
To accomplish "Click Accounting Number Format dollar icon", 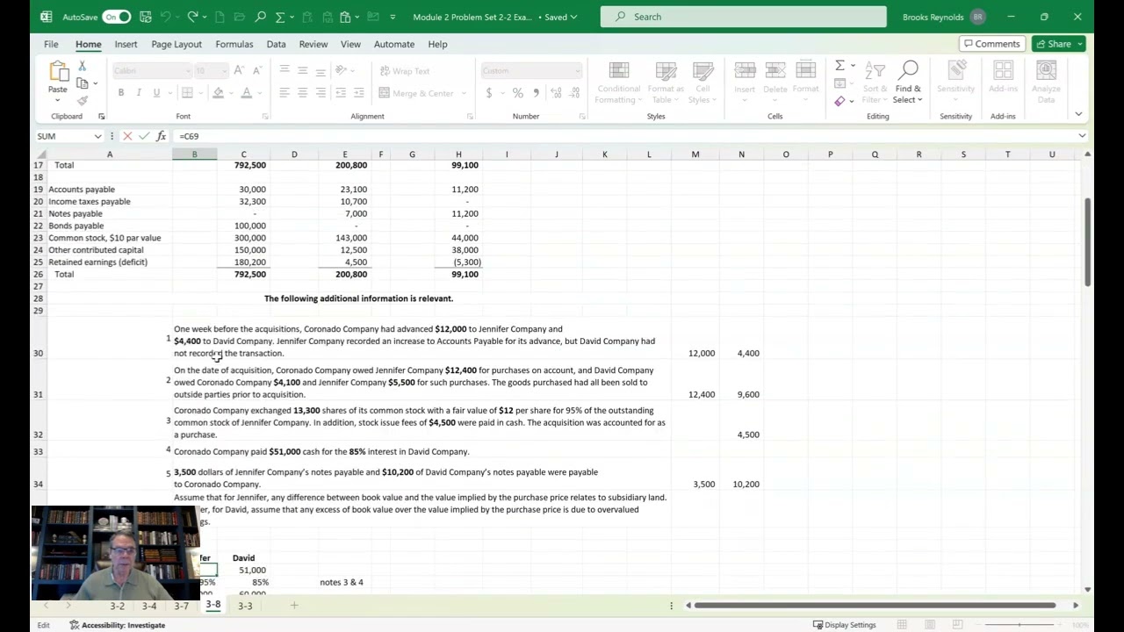I will point(489,93).
